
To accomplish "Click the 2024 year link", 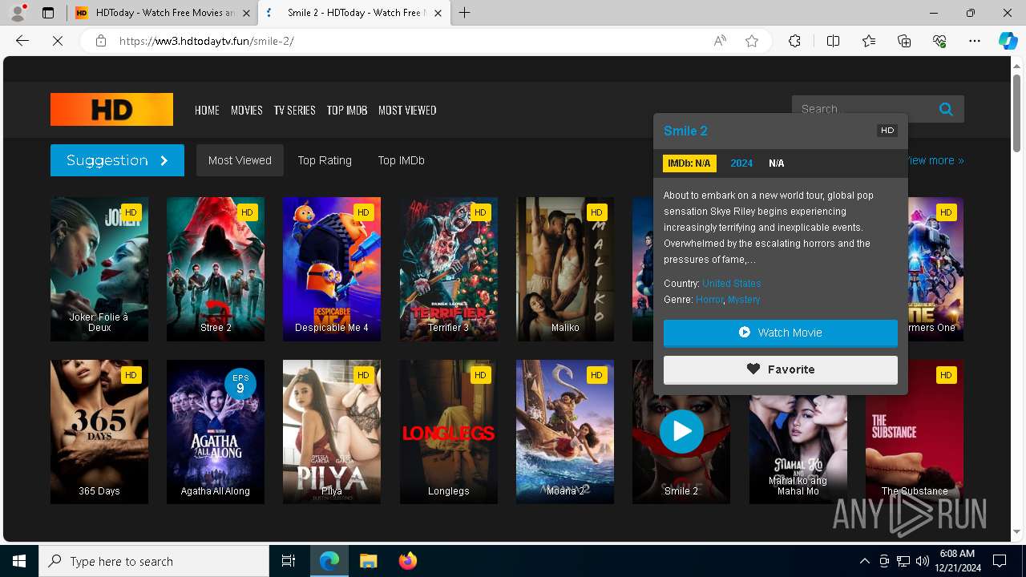I will [x=741, y=163].
